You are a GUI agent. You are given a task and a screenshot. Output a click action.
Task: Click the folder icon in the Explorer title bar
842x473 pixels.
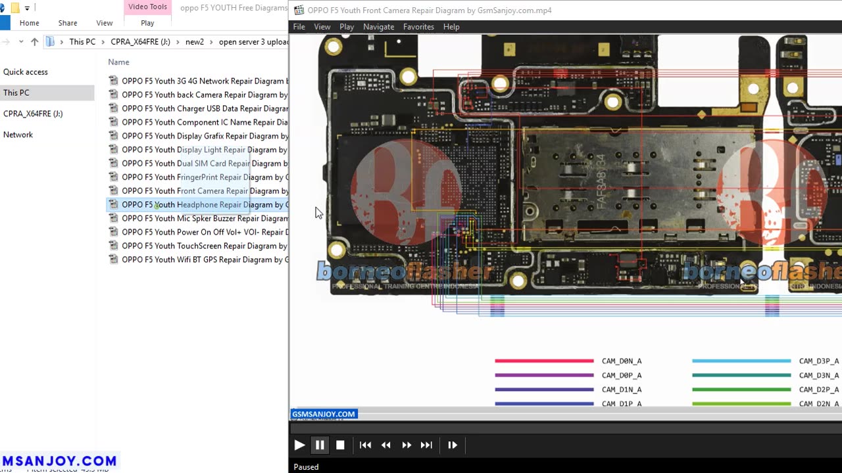click(14, 8)
